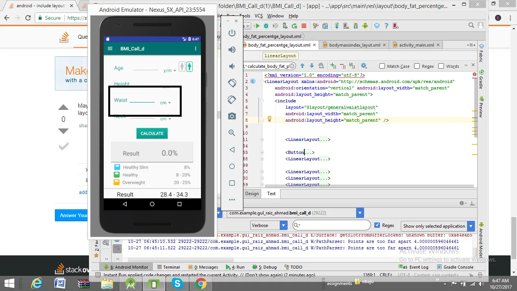Click the intention lightbulb in editor gutter

(x=269, y=119)
